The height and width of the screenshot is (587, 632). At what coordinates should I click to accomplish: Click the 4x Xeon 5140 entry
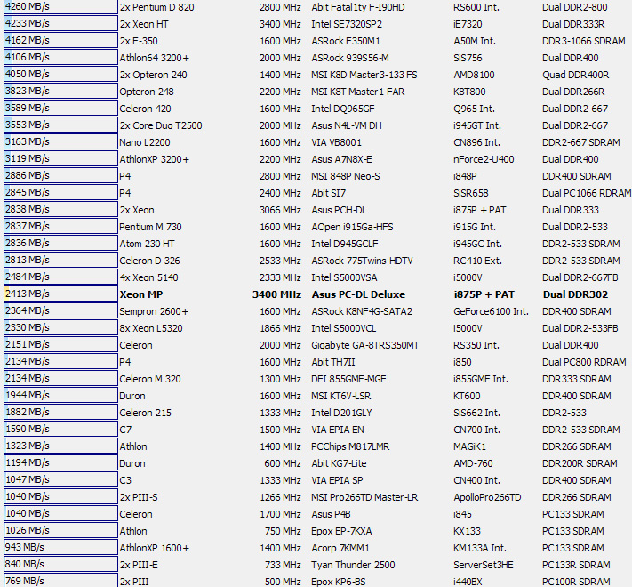pos(149,277)
